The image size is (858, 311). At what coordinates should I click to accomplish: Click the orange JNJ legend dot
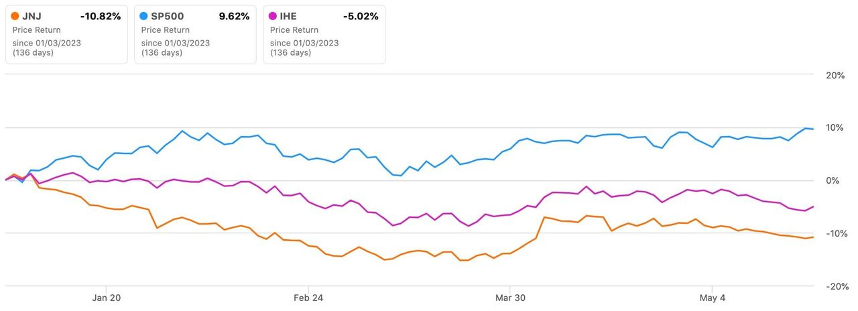pyautogui.click(x=15, y=16)
